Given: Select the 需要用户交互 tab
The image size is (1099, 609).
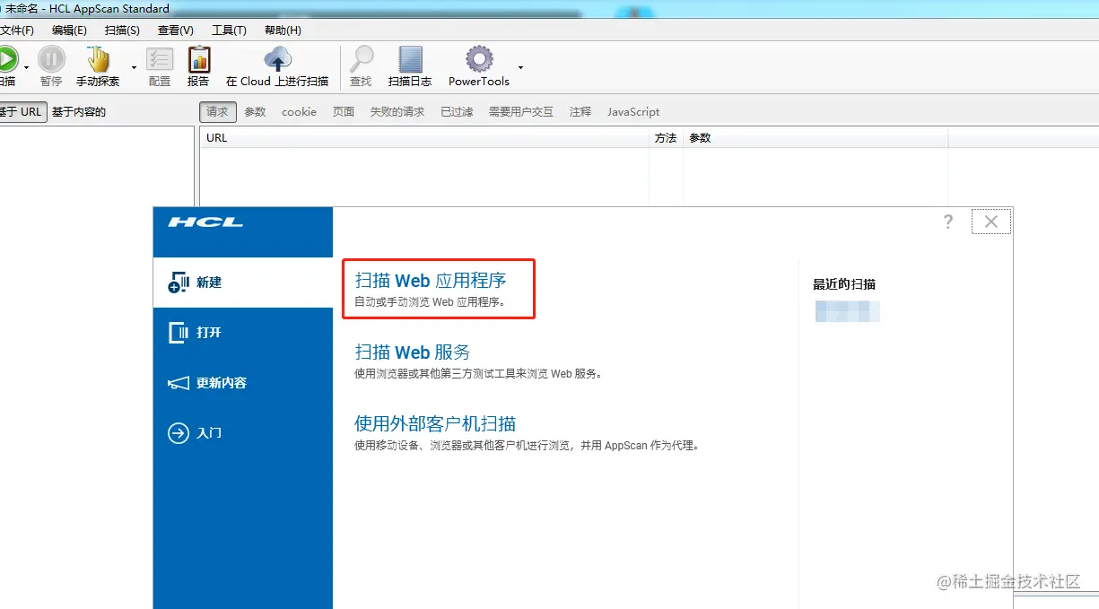Looking at the screenshot, I should [520, 112].
